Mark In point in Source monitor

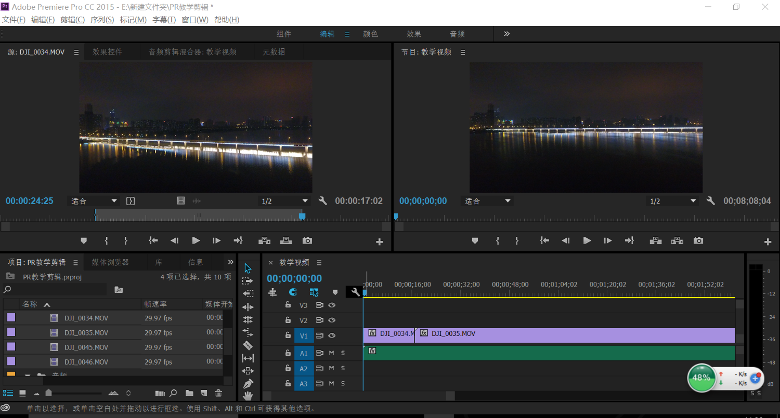pyautogui.click(x=107, y=241)
